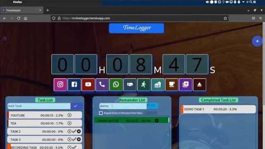This screenshot has width=265, height=149.
Task: Open the tracking protection shield icon
Action: 54,18
